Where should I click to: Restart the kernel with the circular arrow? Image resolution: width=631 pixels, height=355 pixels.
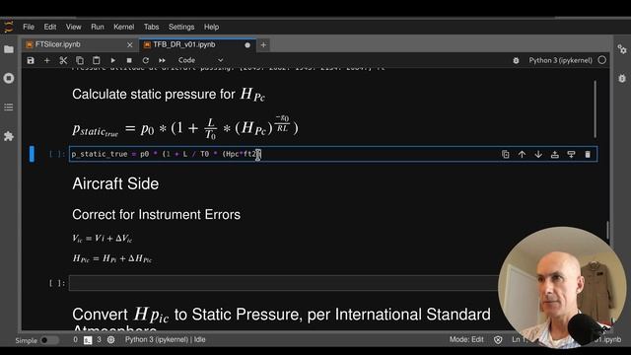click(x=146, y=60)
